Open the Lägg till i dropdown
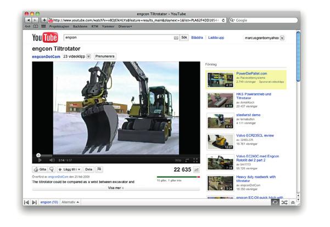 (69, 169)
